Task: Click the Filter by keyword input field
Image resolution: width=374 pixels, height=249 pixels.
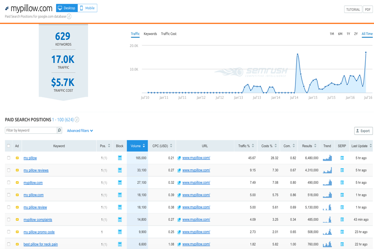Action: 31,130
